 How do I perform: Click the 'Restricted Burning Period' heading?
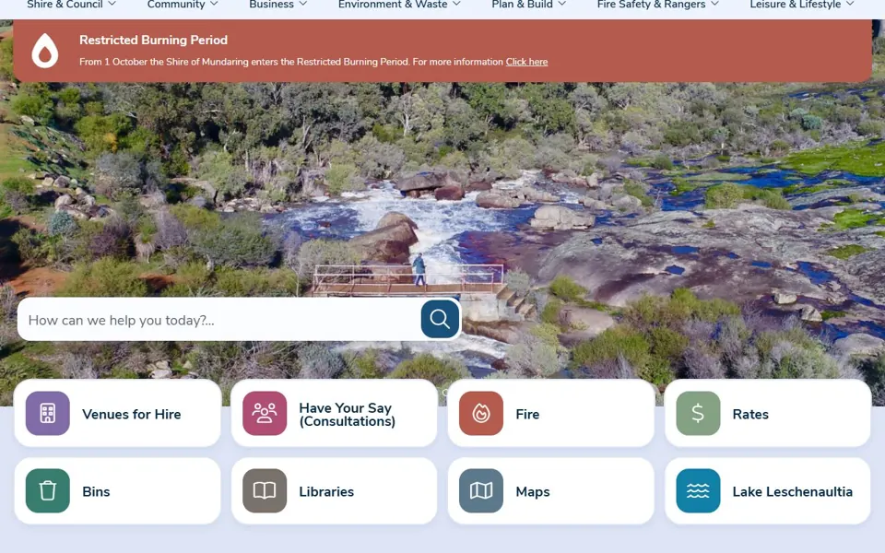click(x=154, y=40)
